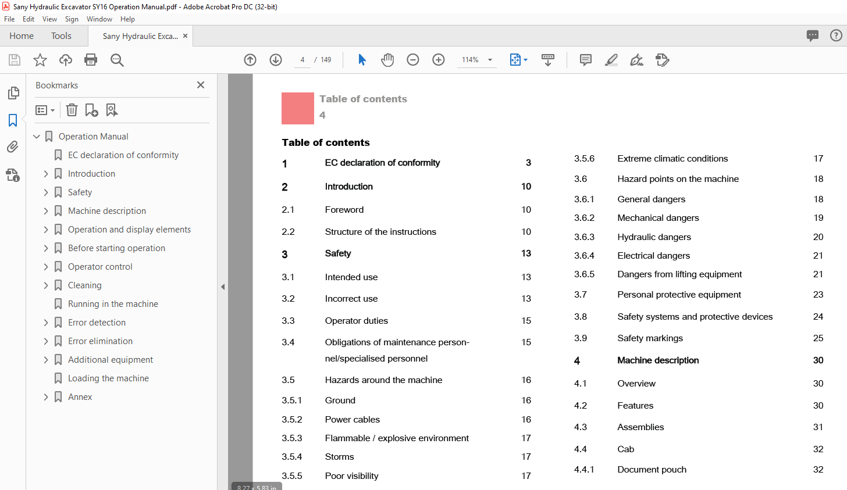Image resolution: width=847 pixels, height=490 pixels.
Task: Expand the Operator control bookmark
Action: pyautogui.click(x=46, y=267)
